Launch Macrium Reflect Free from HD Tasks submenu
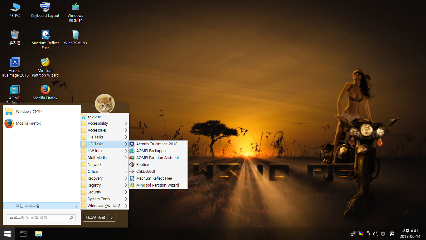 (x=158, y=178)
